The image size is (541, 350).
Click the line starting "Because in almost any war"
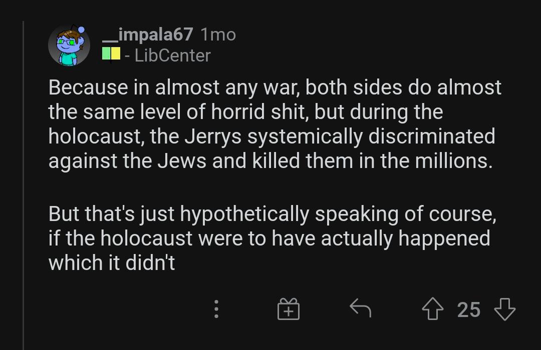pyautogui.click(x=275, y=87)
